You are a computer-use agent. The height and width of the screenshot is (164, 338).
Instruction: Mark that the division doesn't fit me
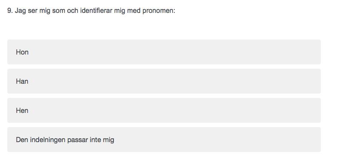(x=164, y=140)
